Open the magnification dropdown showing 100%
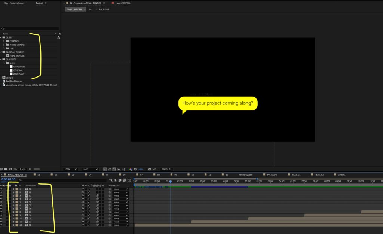This screenshot has height=234, width=383. coord(71,169)
